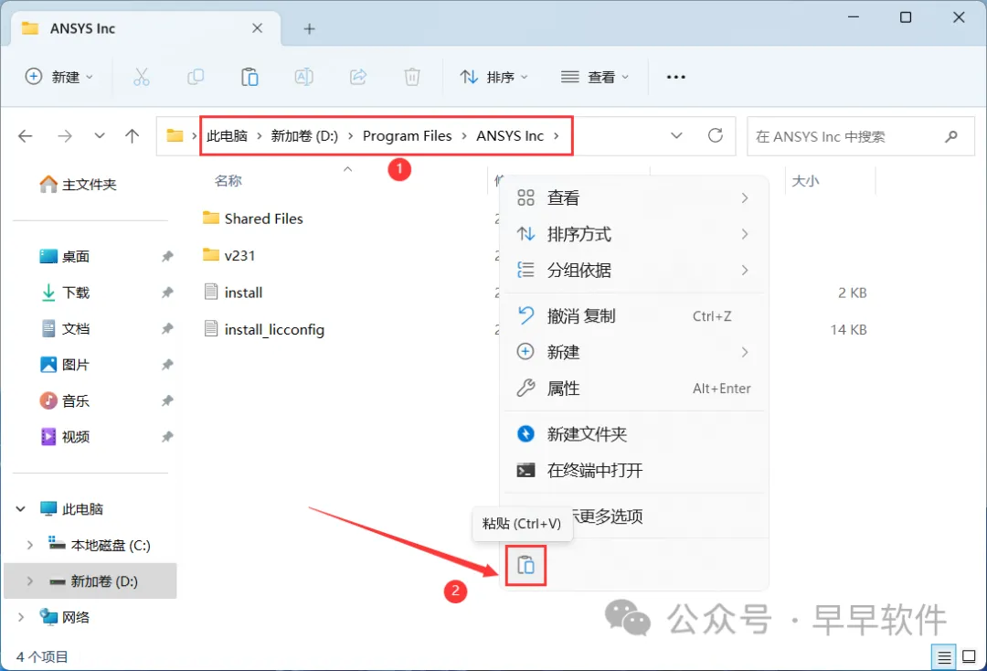Click ANSYS Inc in the breadcrumb

coord(510,136)
